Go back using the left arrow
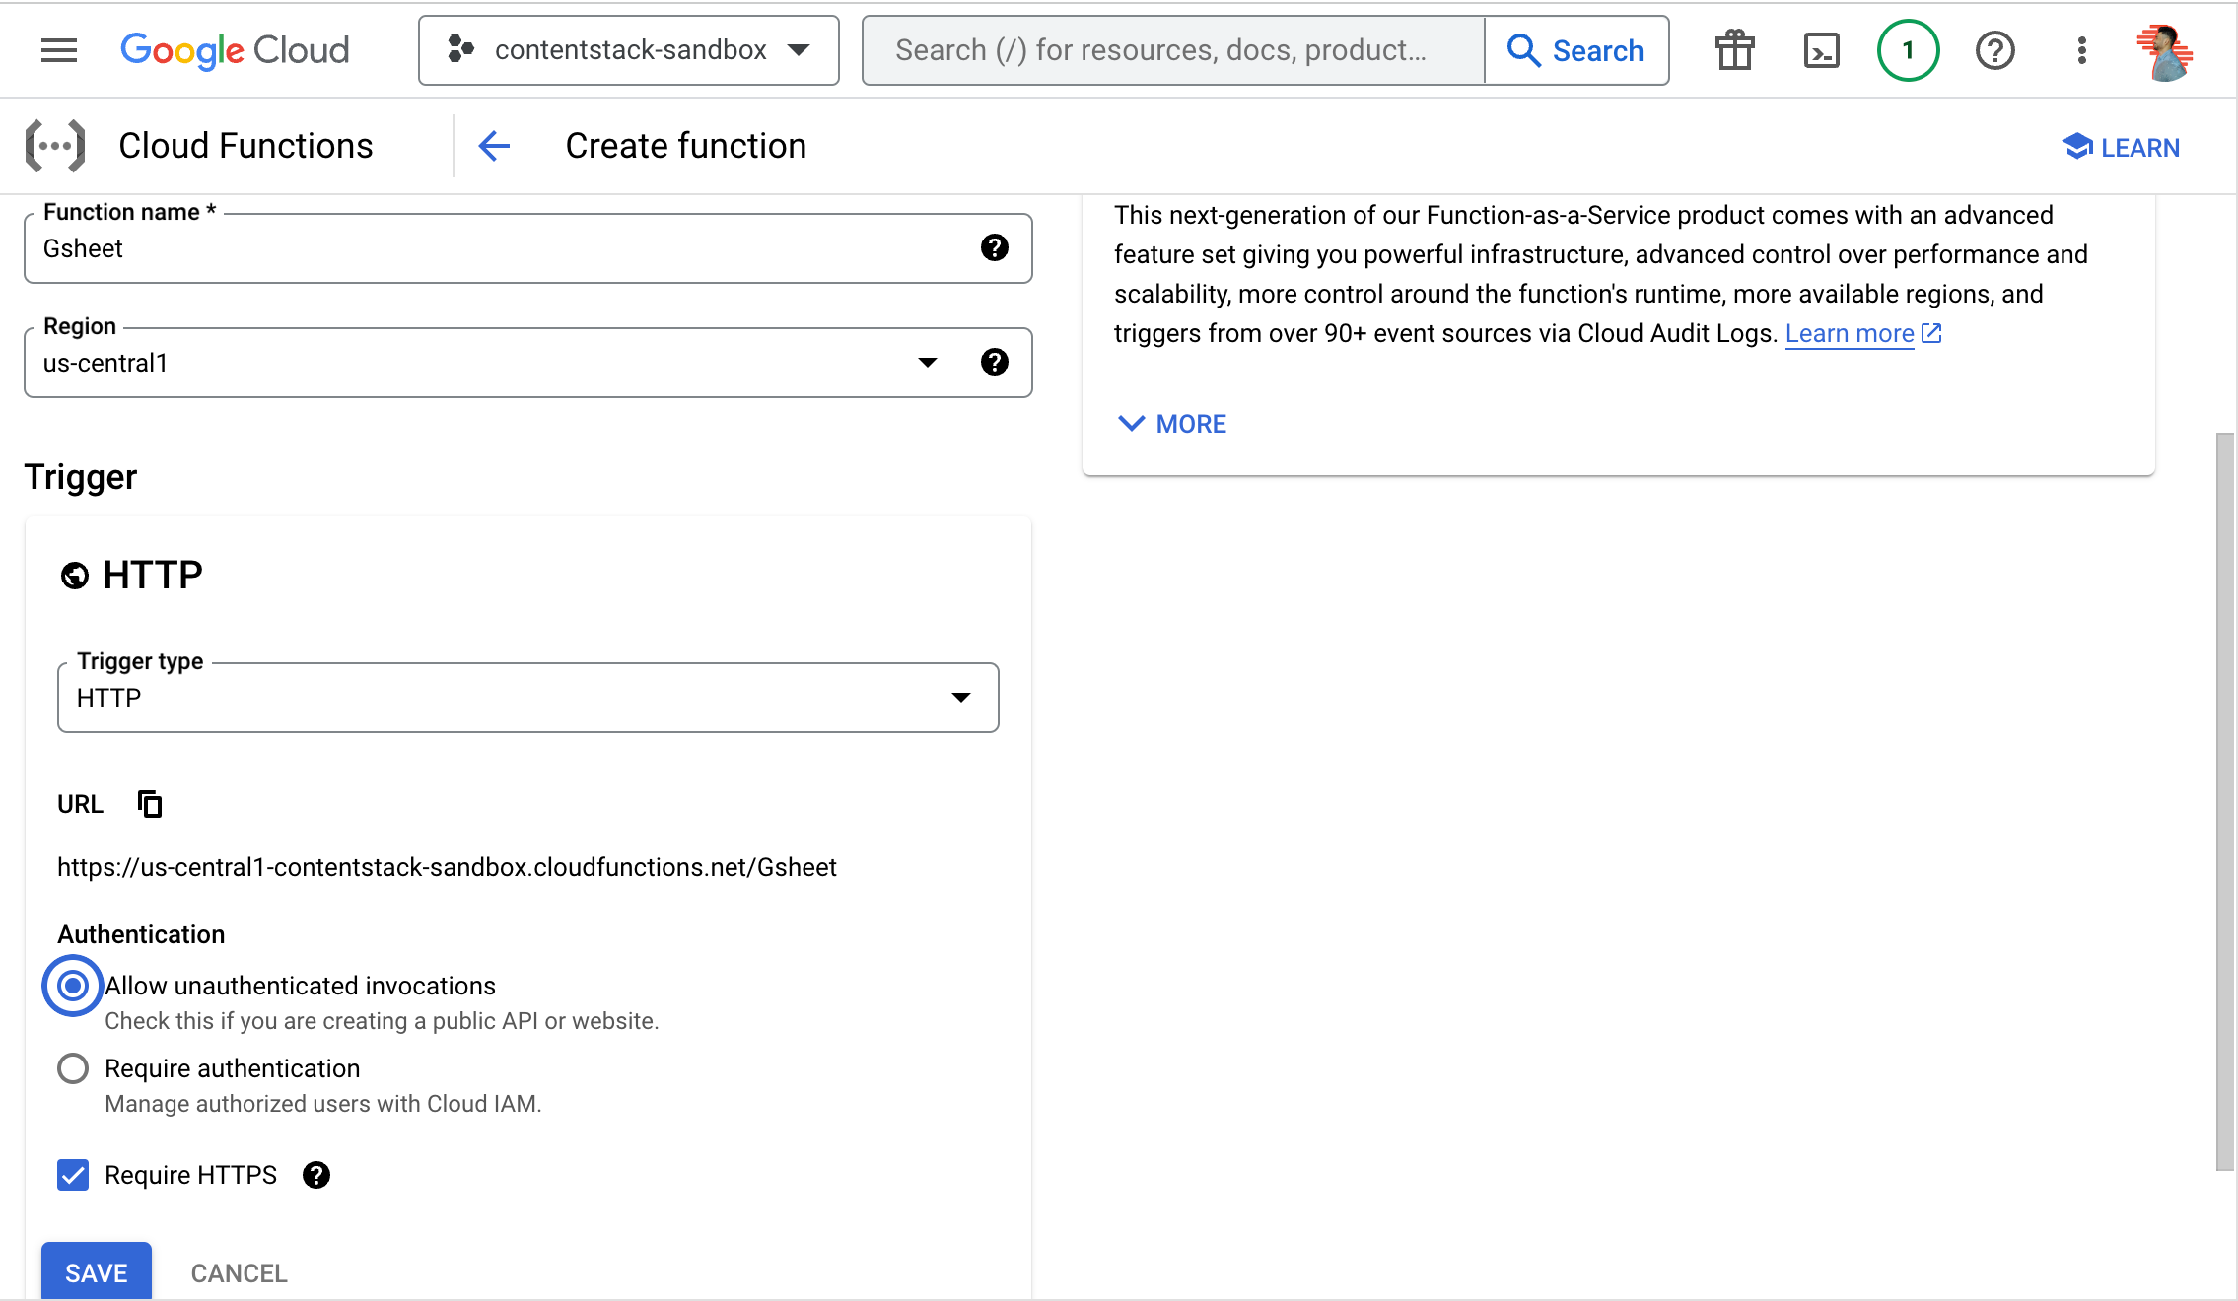The image size is (2238, 1301). tap(494, 146)
